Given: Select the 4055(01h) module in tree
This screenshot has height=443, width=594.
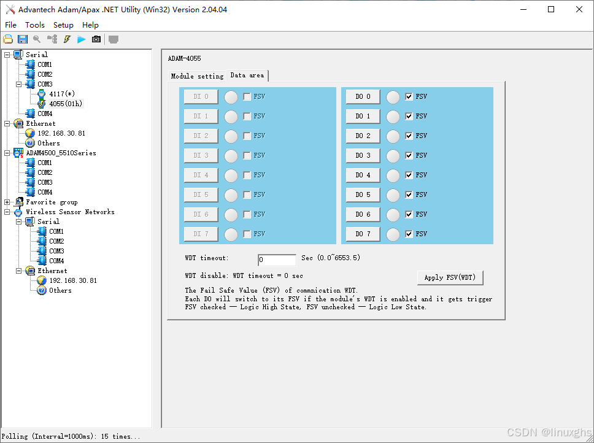Looking at the screenshot, I should (66, 104).
